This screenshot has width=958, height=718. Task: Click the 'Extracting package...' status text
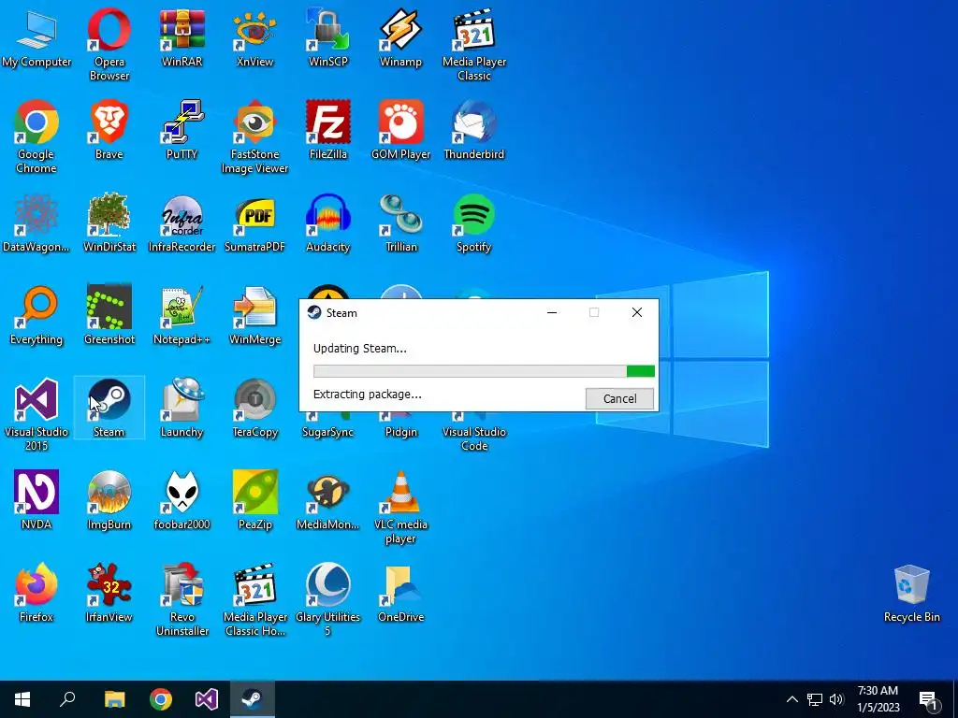pyautogui.click(x=367, y=395)
